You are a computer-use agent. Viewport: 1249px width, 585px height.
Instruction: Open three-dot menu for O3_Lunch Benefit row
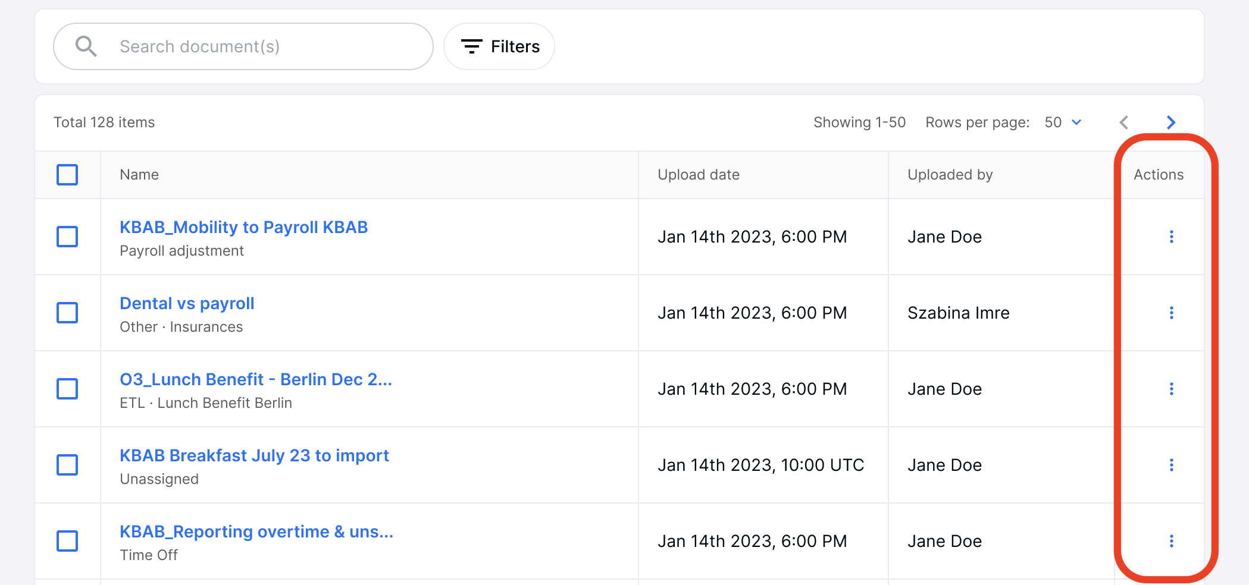1171,389
